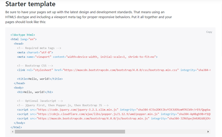
Task: Click the Copy button on code block
Action: 209,32
